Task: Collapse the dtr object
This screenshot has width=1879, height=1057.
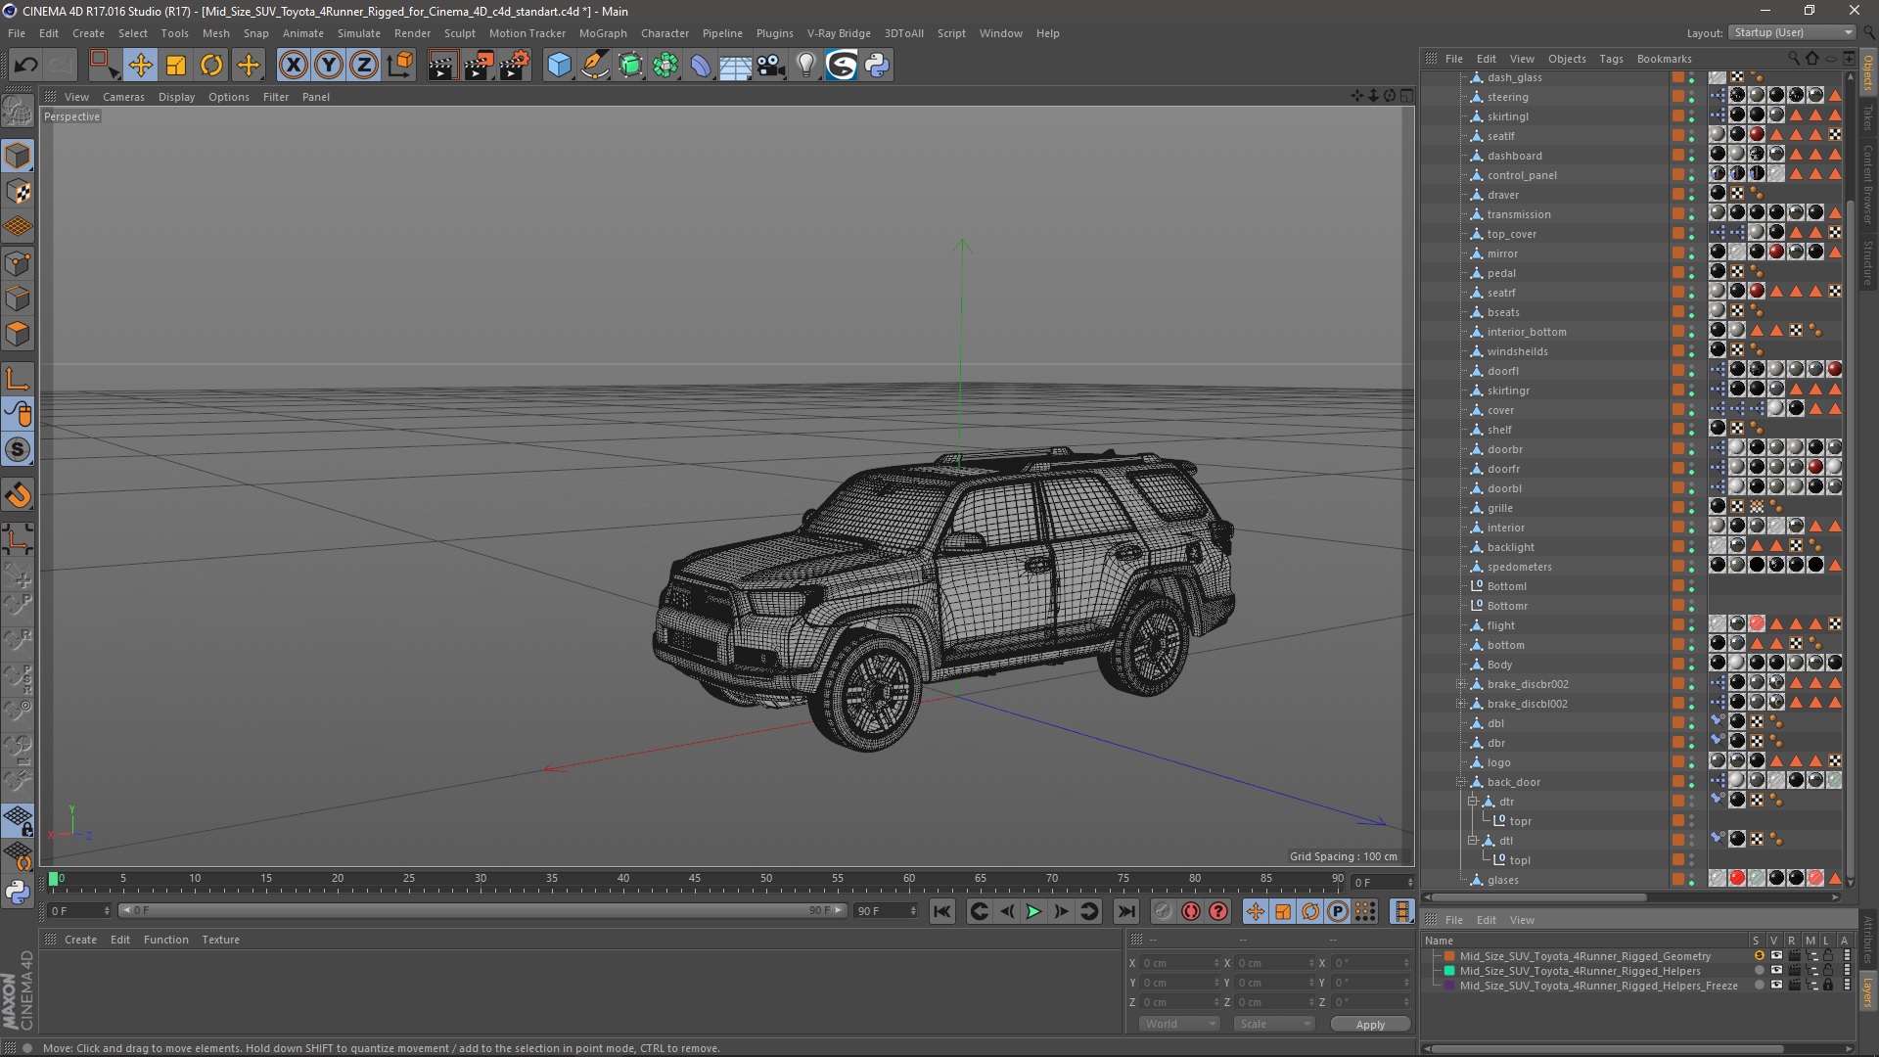Action: coord(1473,802)
